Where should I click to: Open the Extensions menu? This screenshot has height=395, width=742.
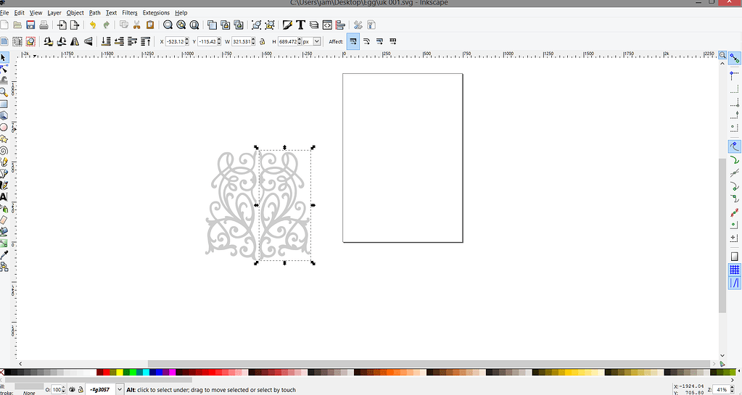click(156, 13)
